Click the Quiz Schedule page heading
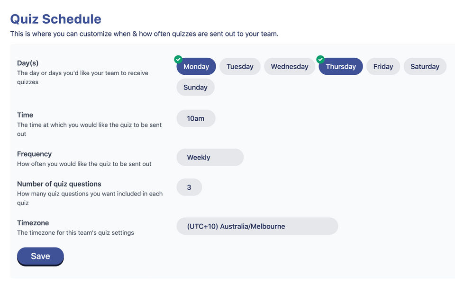 55,19
